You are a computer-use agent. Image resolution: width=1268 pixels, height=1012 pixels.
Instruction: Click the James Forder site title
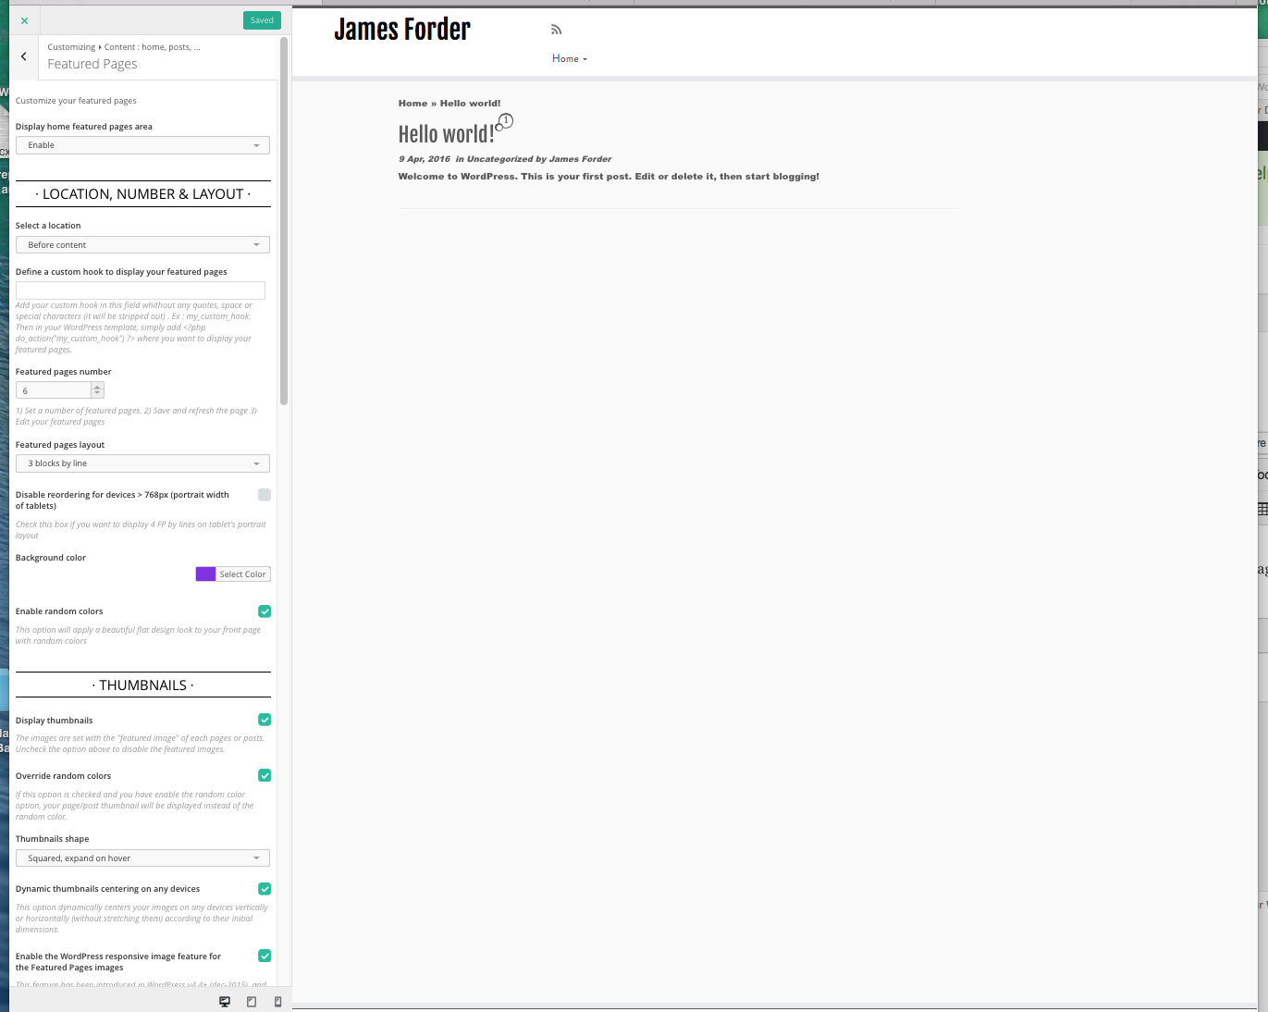click(x=402, y=30)
